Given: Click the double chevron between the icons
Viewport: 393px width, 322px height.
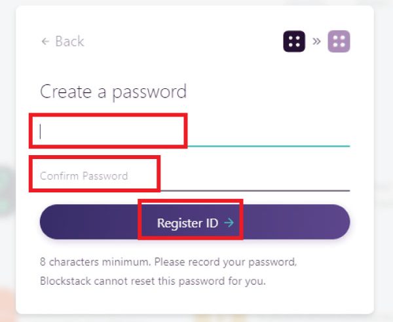Looking at the screenshot, I should (316, 41).
